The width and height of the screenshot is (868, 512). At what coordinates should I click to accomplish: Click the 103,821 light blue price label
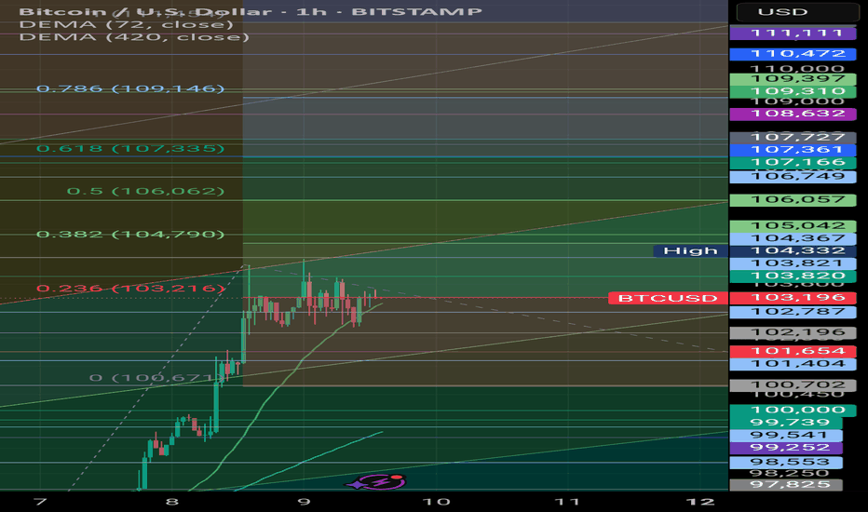[793, 263]
